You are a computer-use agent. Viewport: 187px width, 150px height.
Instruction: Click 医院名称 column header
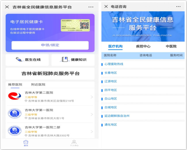click(110, 55)
